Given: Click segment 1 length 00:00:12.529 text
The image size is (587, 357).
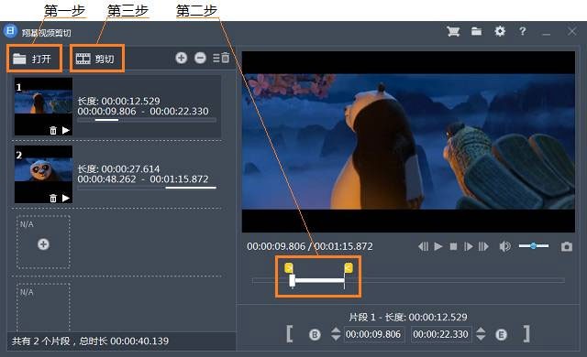Looking at the screenshot, I should (x=118, y=101).
